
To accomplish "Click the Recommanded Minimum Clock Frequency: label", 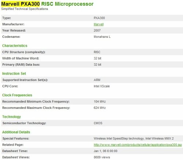I will pos(36,101).
